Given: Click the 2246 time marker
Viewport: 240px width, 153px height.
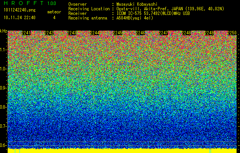Looking at the screenshot, I should 140,33.
